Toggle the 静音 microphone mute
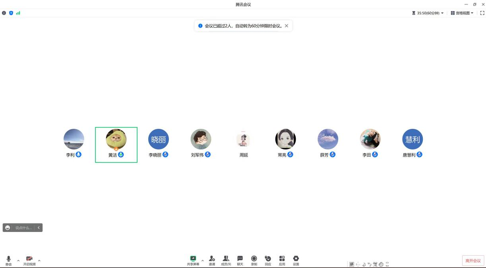 pyautogui.click(x=9, y=259)
